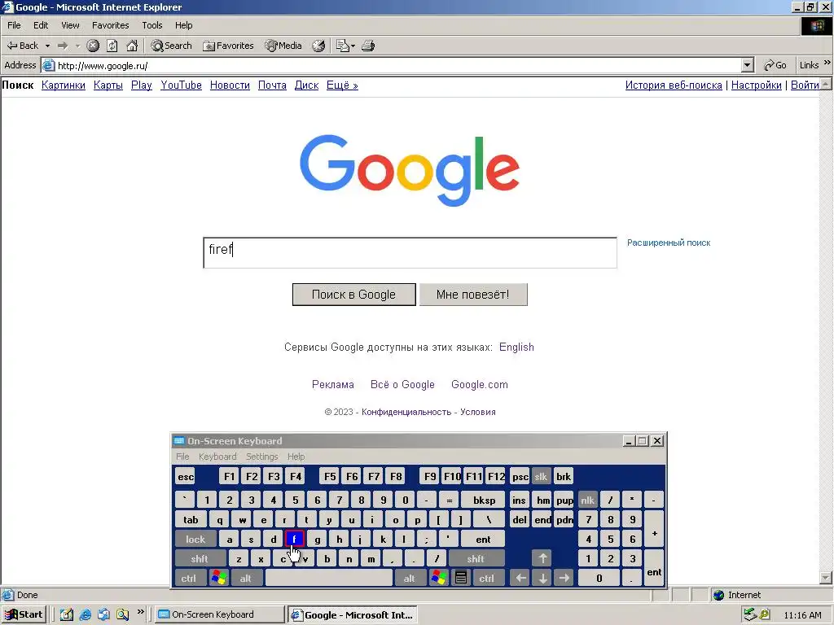The image size is (834, 625).
Task: Click the clock in system tray
Action: tap(802, 615)
